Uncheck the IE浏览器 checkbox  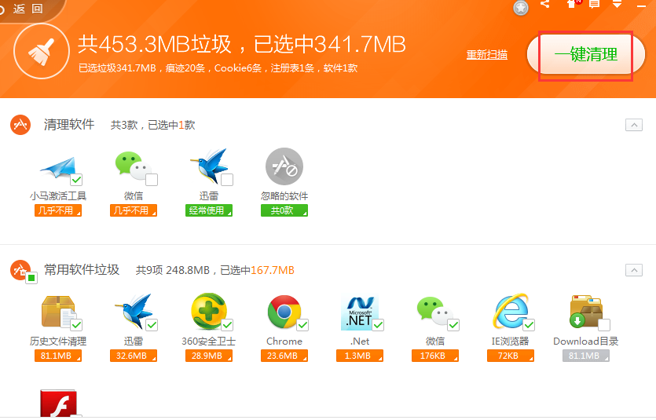(529, 325)
